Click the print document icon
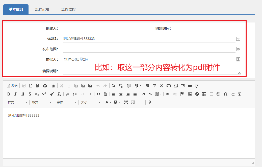The height and width of the screenshot is (167, 262). coord(45,86)
